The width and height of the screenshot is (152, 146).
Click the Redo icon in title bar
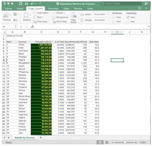point(40,4)
